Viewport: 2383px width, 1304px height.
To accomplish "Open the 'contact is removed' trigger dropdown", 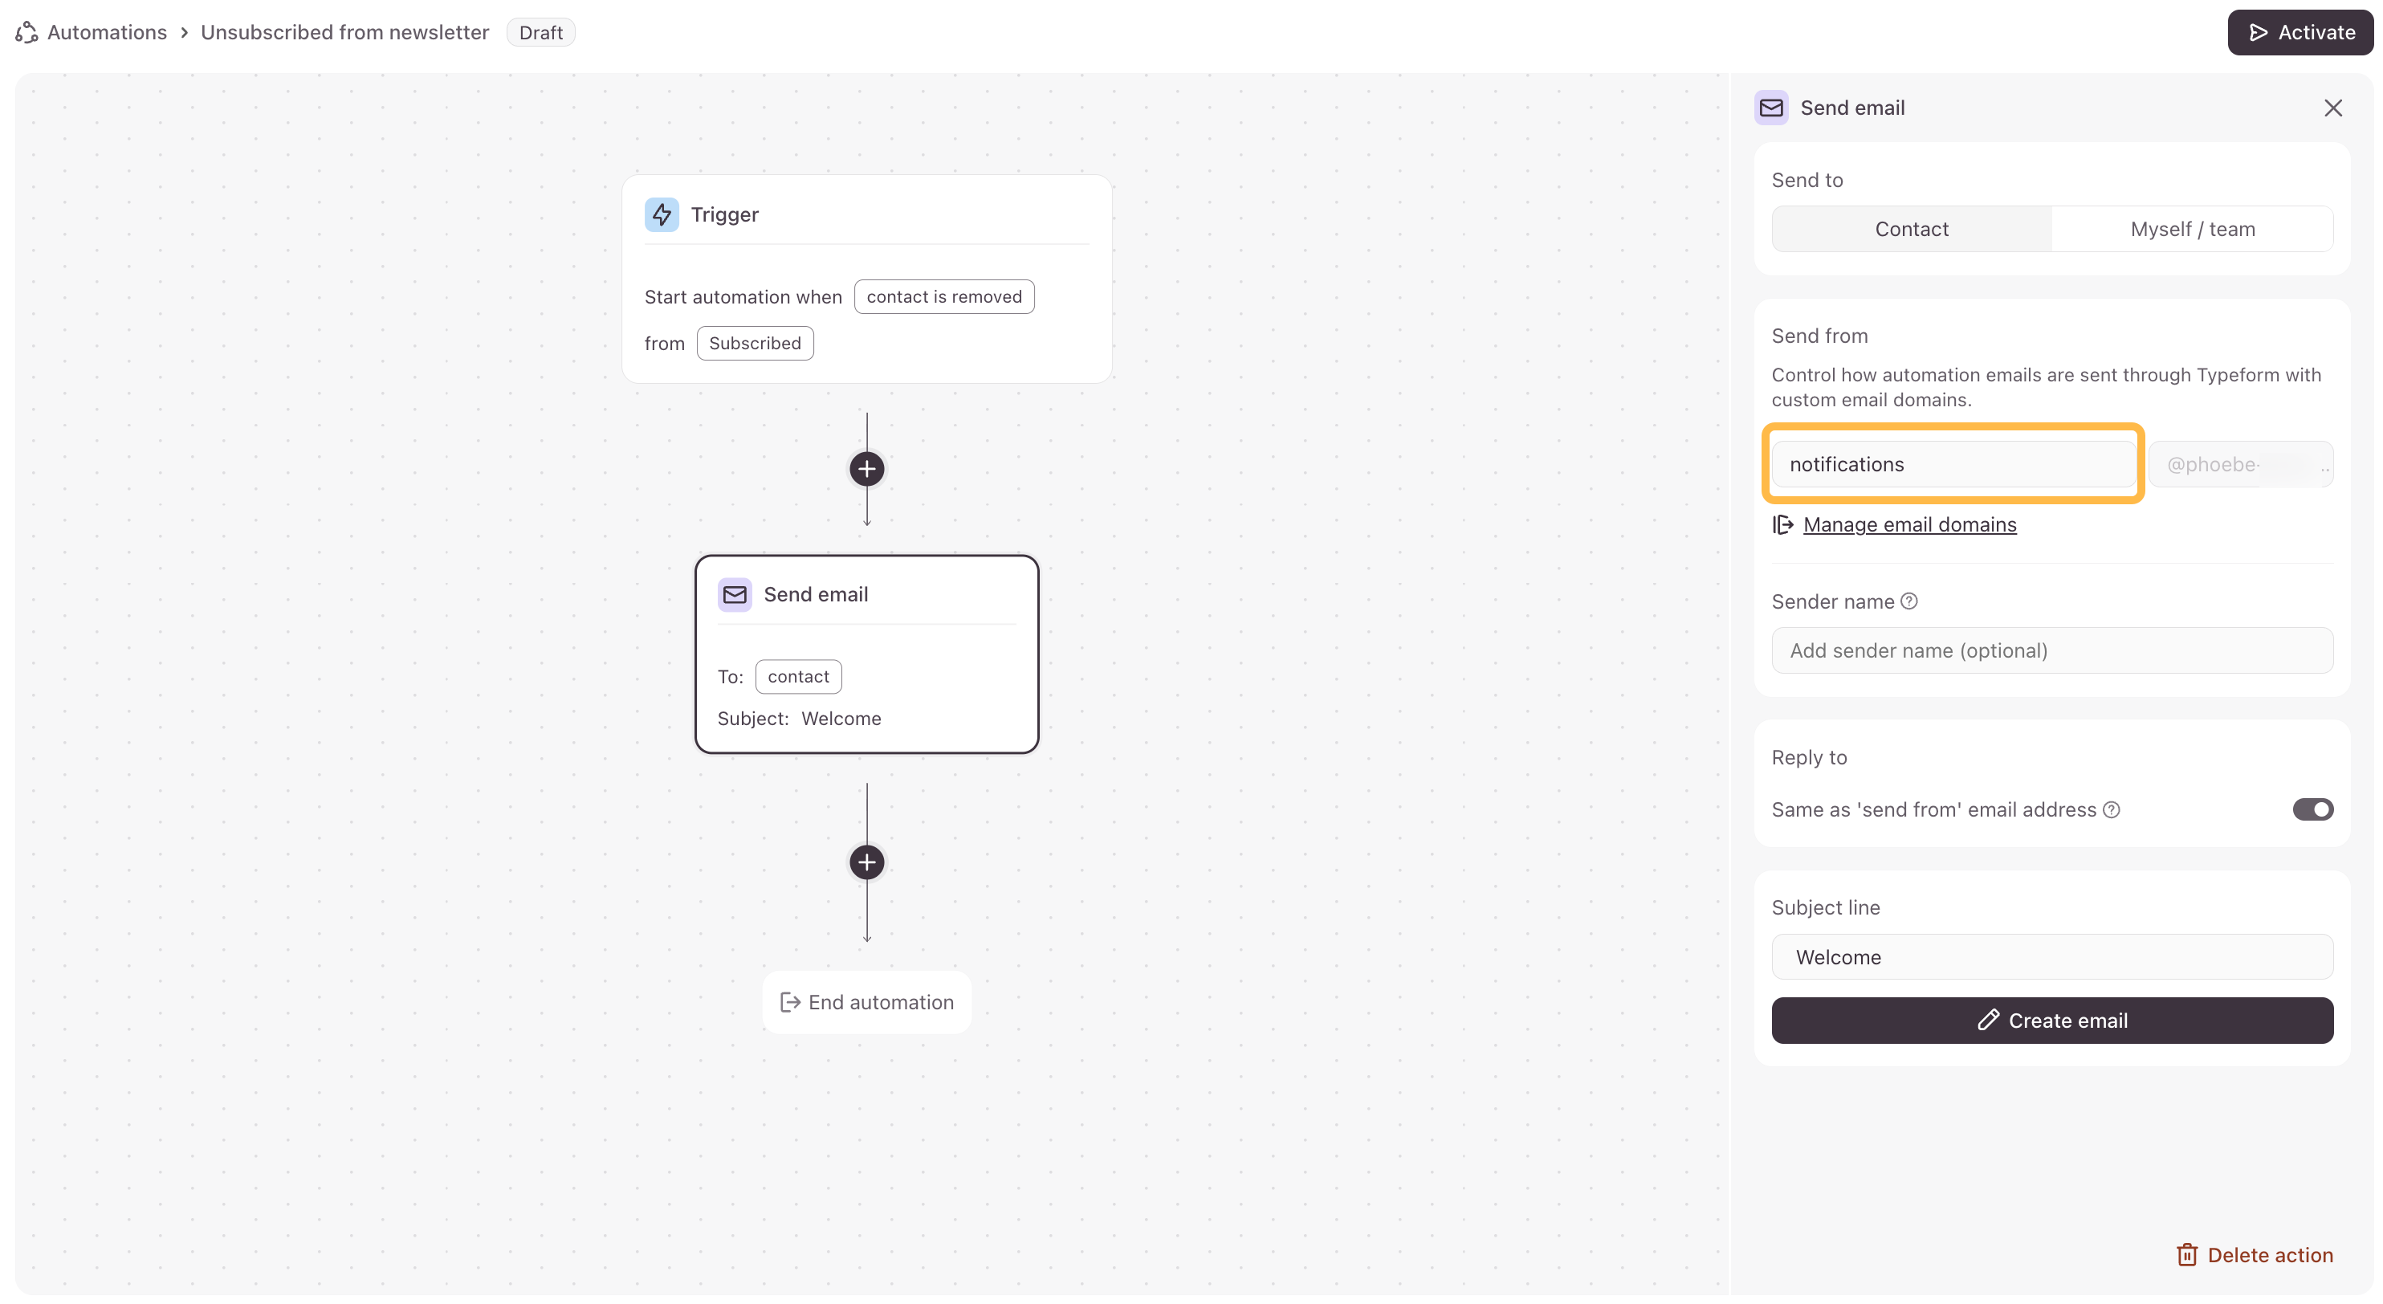I will click(x=943, y=297).
